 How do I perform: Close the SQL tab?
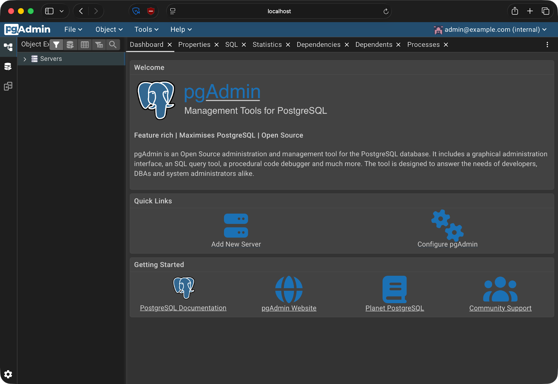pyautogui.click(x=244, y=45)
